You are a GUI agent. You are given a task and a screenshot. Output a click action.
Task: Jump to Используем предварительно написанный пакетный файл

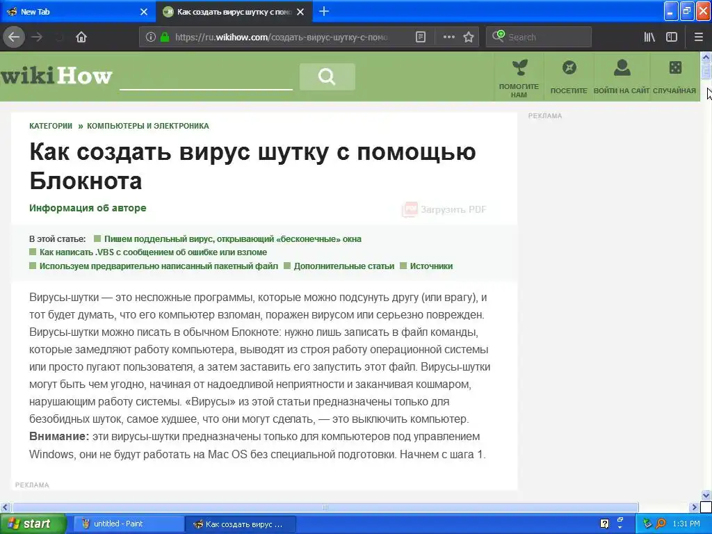[x=159, y=266]
